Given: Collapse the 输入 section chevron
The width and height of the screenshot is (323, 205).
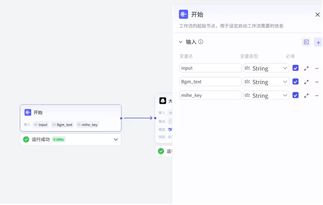Looking at the screenshot, I should coord(181,42).
